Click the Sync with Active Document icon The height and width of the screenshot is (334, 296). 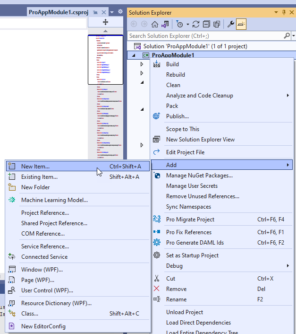tap(196, 24)
